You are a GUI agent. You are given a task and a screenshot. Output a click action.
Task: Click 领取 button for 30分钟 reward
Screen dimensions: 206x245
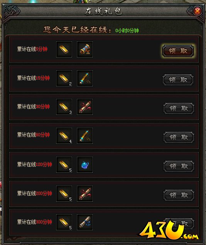coord(179,108)
